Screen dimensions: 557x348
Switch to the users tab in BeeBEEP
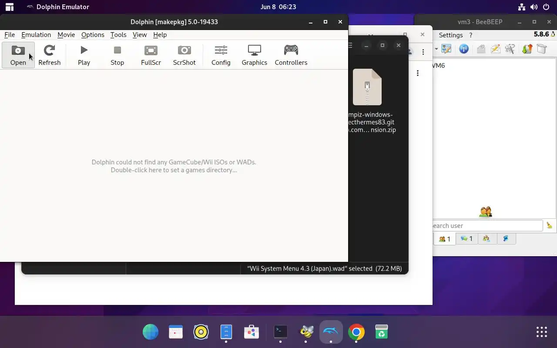[445, 238]
